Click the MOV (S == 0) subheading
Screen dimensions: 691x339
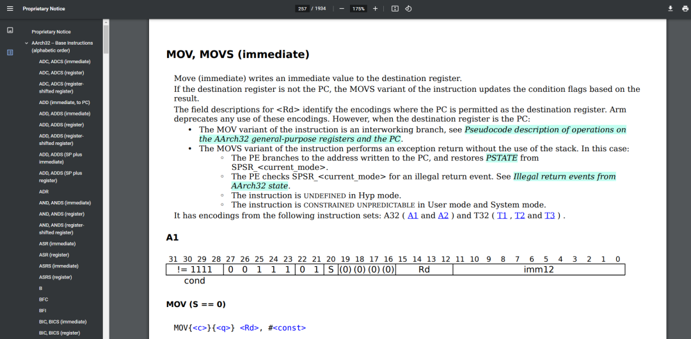coord(196,305)
